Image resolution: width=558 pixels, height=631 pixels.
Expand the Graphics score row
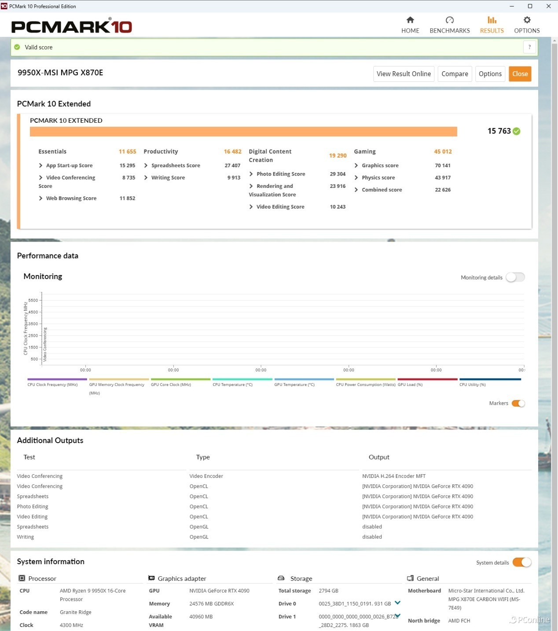[356, 165]
